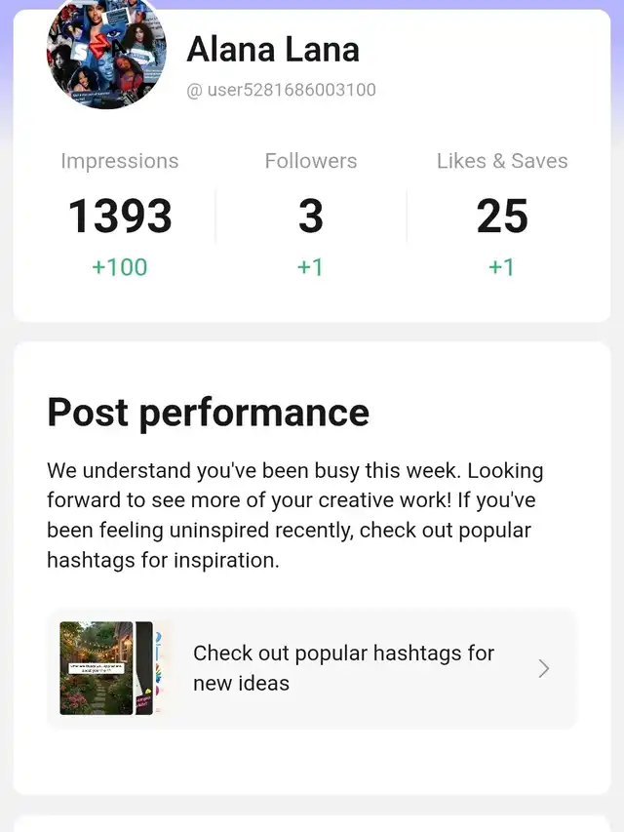Image resolution: width=624 pixels, height=832 pixels.
Task: Click "Check out popular hashtags for new ideas"
Action: click(x=343, y=668)
